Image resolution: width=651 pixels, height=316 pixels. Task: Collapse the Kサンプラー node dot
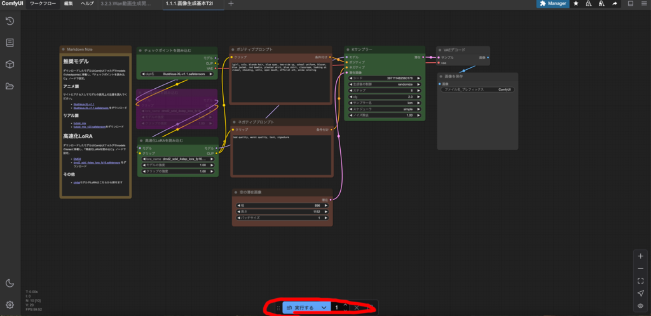pyautogui.click(x=348, y=49)
